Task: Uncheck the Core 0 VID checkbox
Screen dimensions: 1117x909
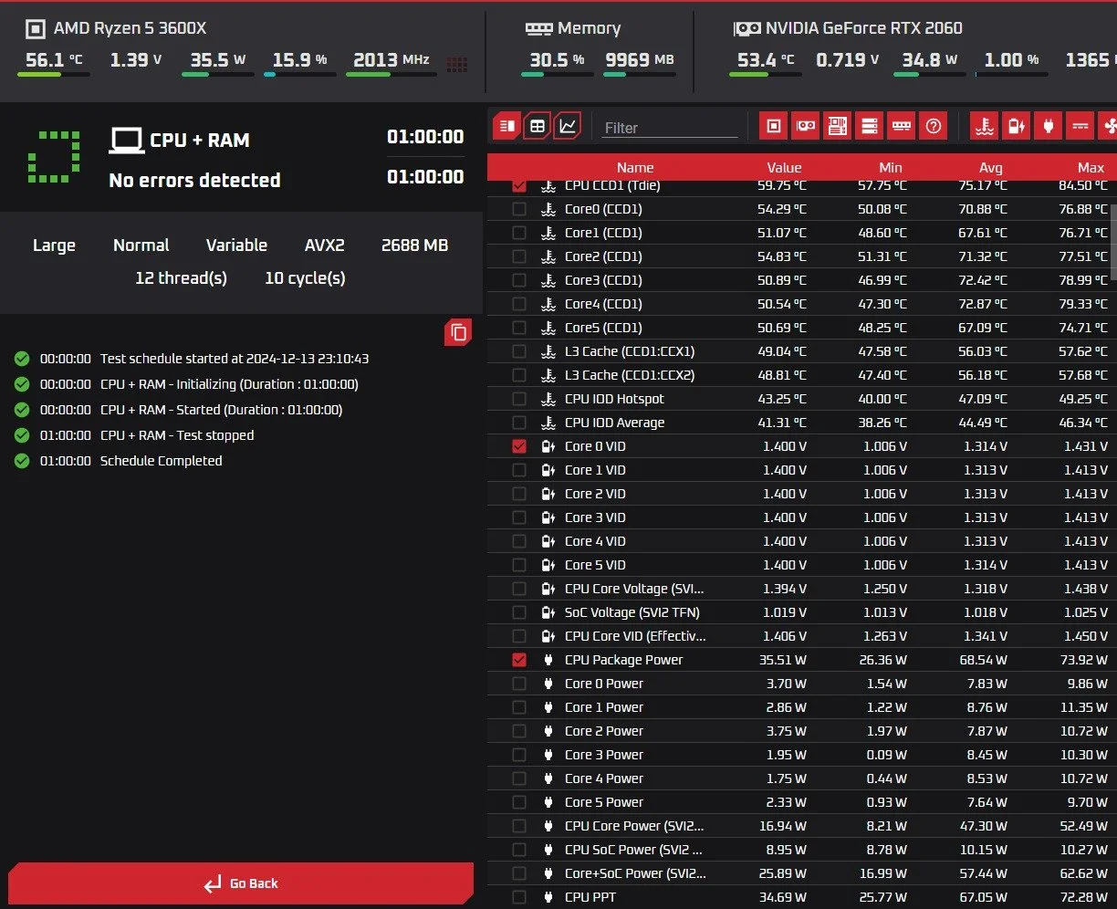Action: coord(519,446)
